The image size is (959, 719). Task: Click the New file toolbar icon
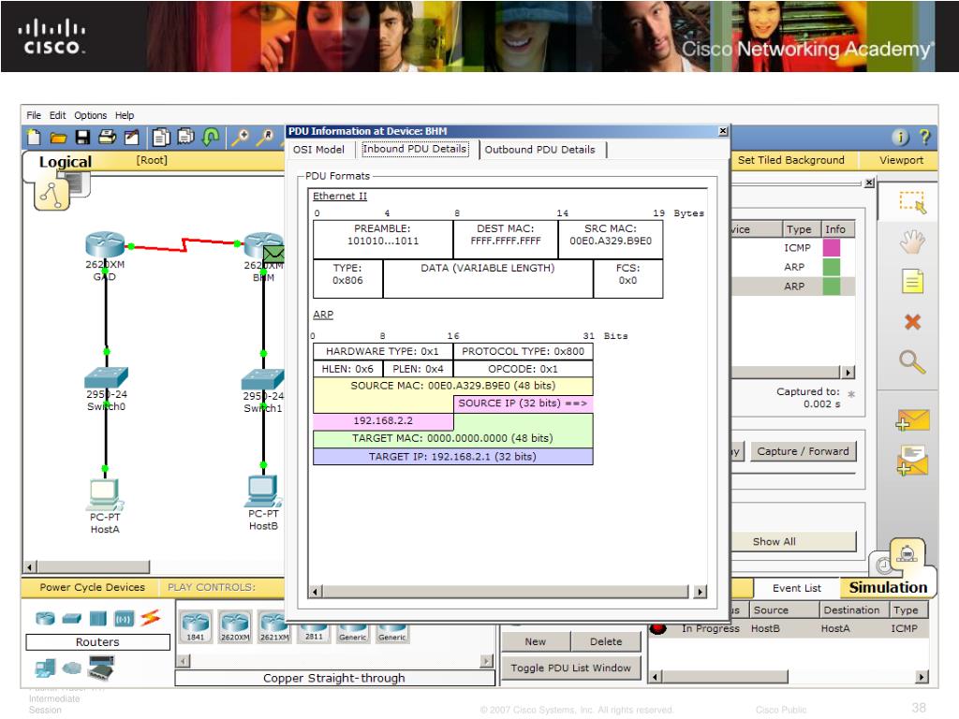[35, 138]
